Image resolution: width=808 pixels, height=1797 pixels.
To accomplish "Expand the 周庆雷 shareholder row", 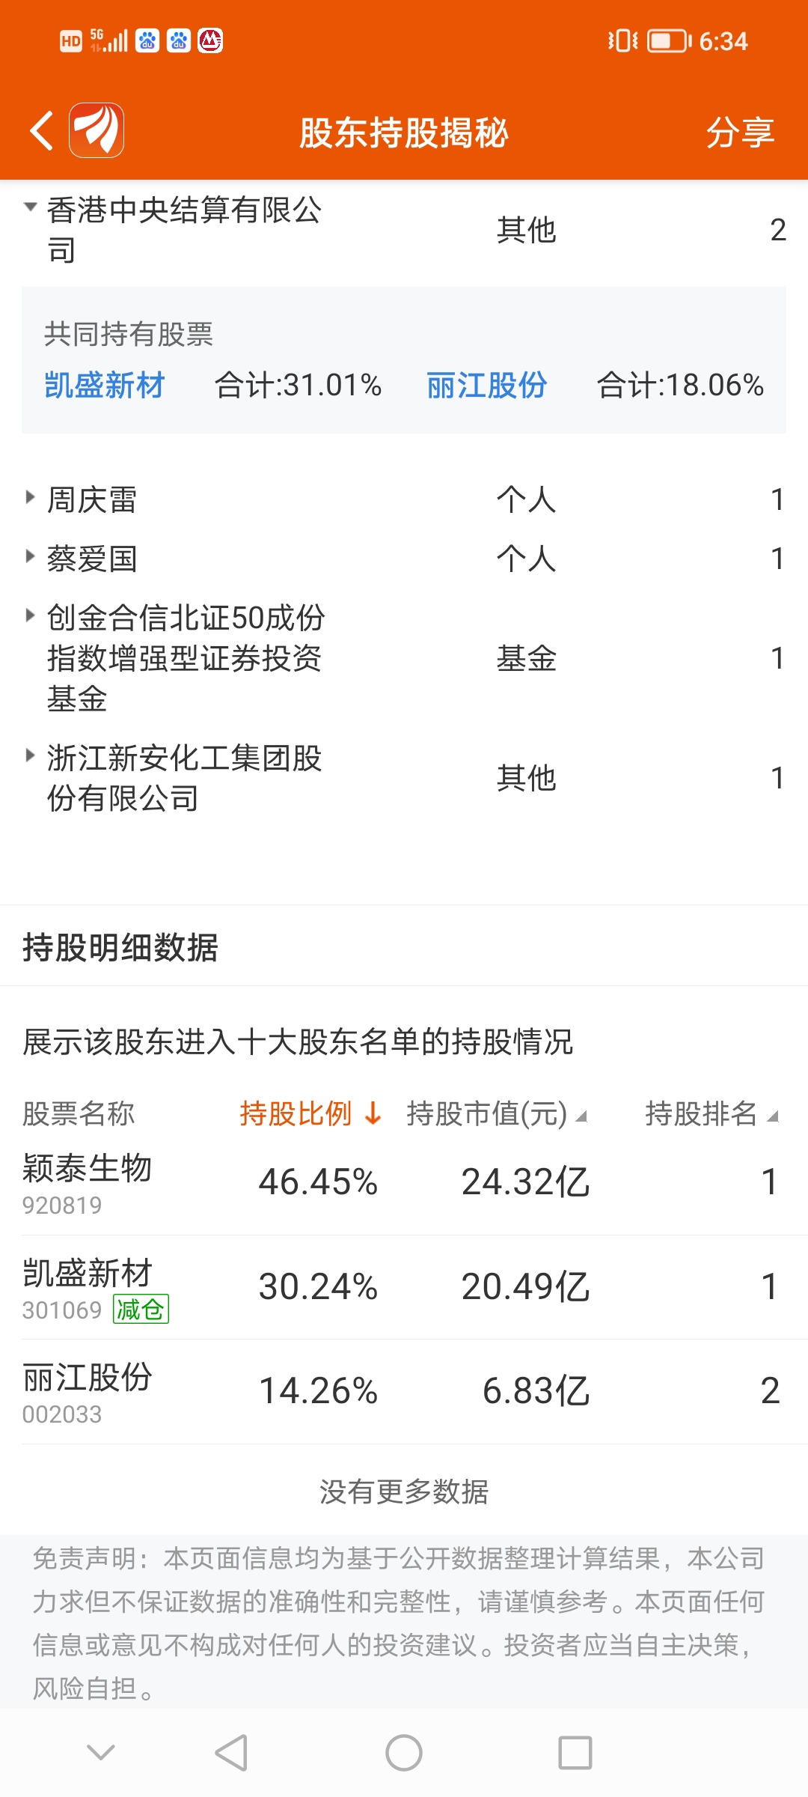I will [x=404, y=499].
